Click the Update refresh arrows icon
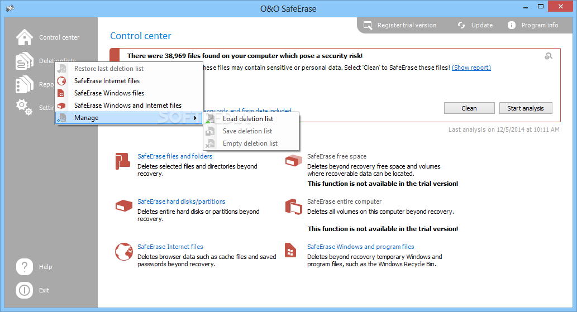 click(x=461, y=25)
